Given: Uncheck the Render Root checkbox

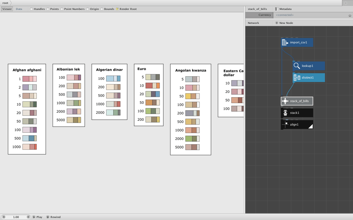Looking at the screenshot, I should pyautogui.click(x=117, y=9).
